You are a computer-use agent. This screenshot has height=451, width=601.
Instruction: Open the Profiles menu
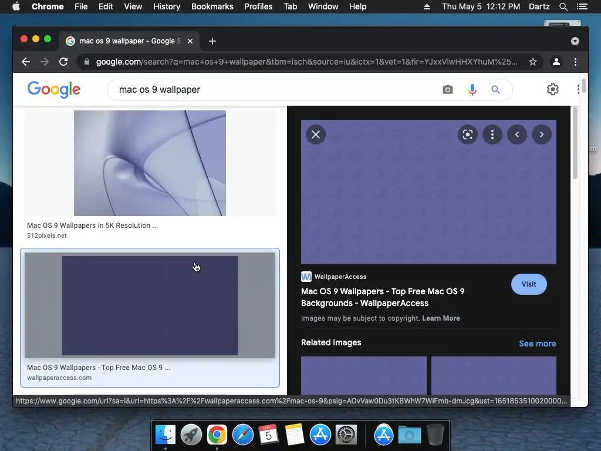click(x=258, y=6)
